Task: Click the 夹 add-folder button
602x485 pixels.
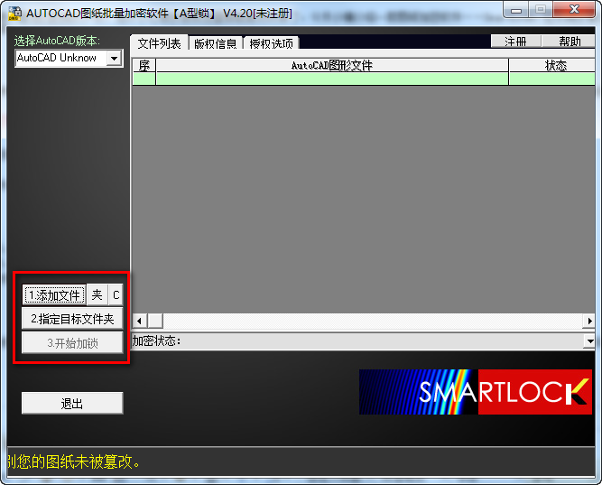Action: pos(97,295)
